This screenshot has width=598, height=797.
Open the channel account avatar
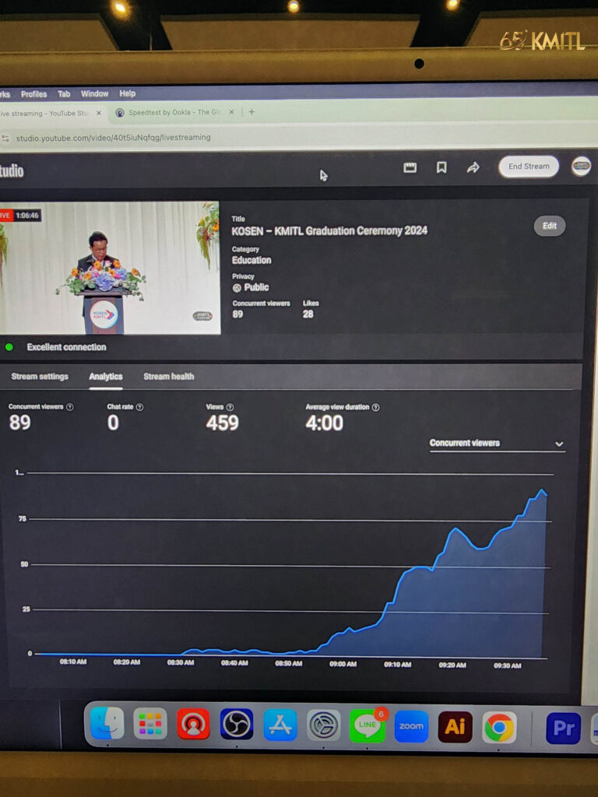[581, 167]
